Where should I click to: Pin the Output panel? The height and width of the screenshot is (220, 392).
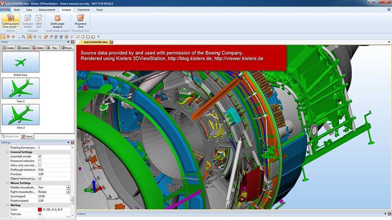tap(385, 214)
